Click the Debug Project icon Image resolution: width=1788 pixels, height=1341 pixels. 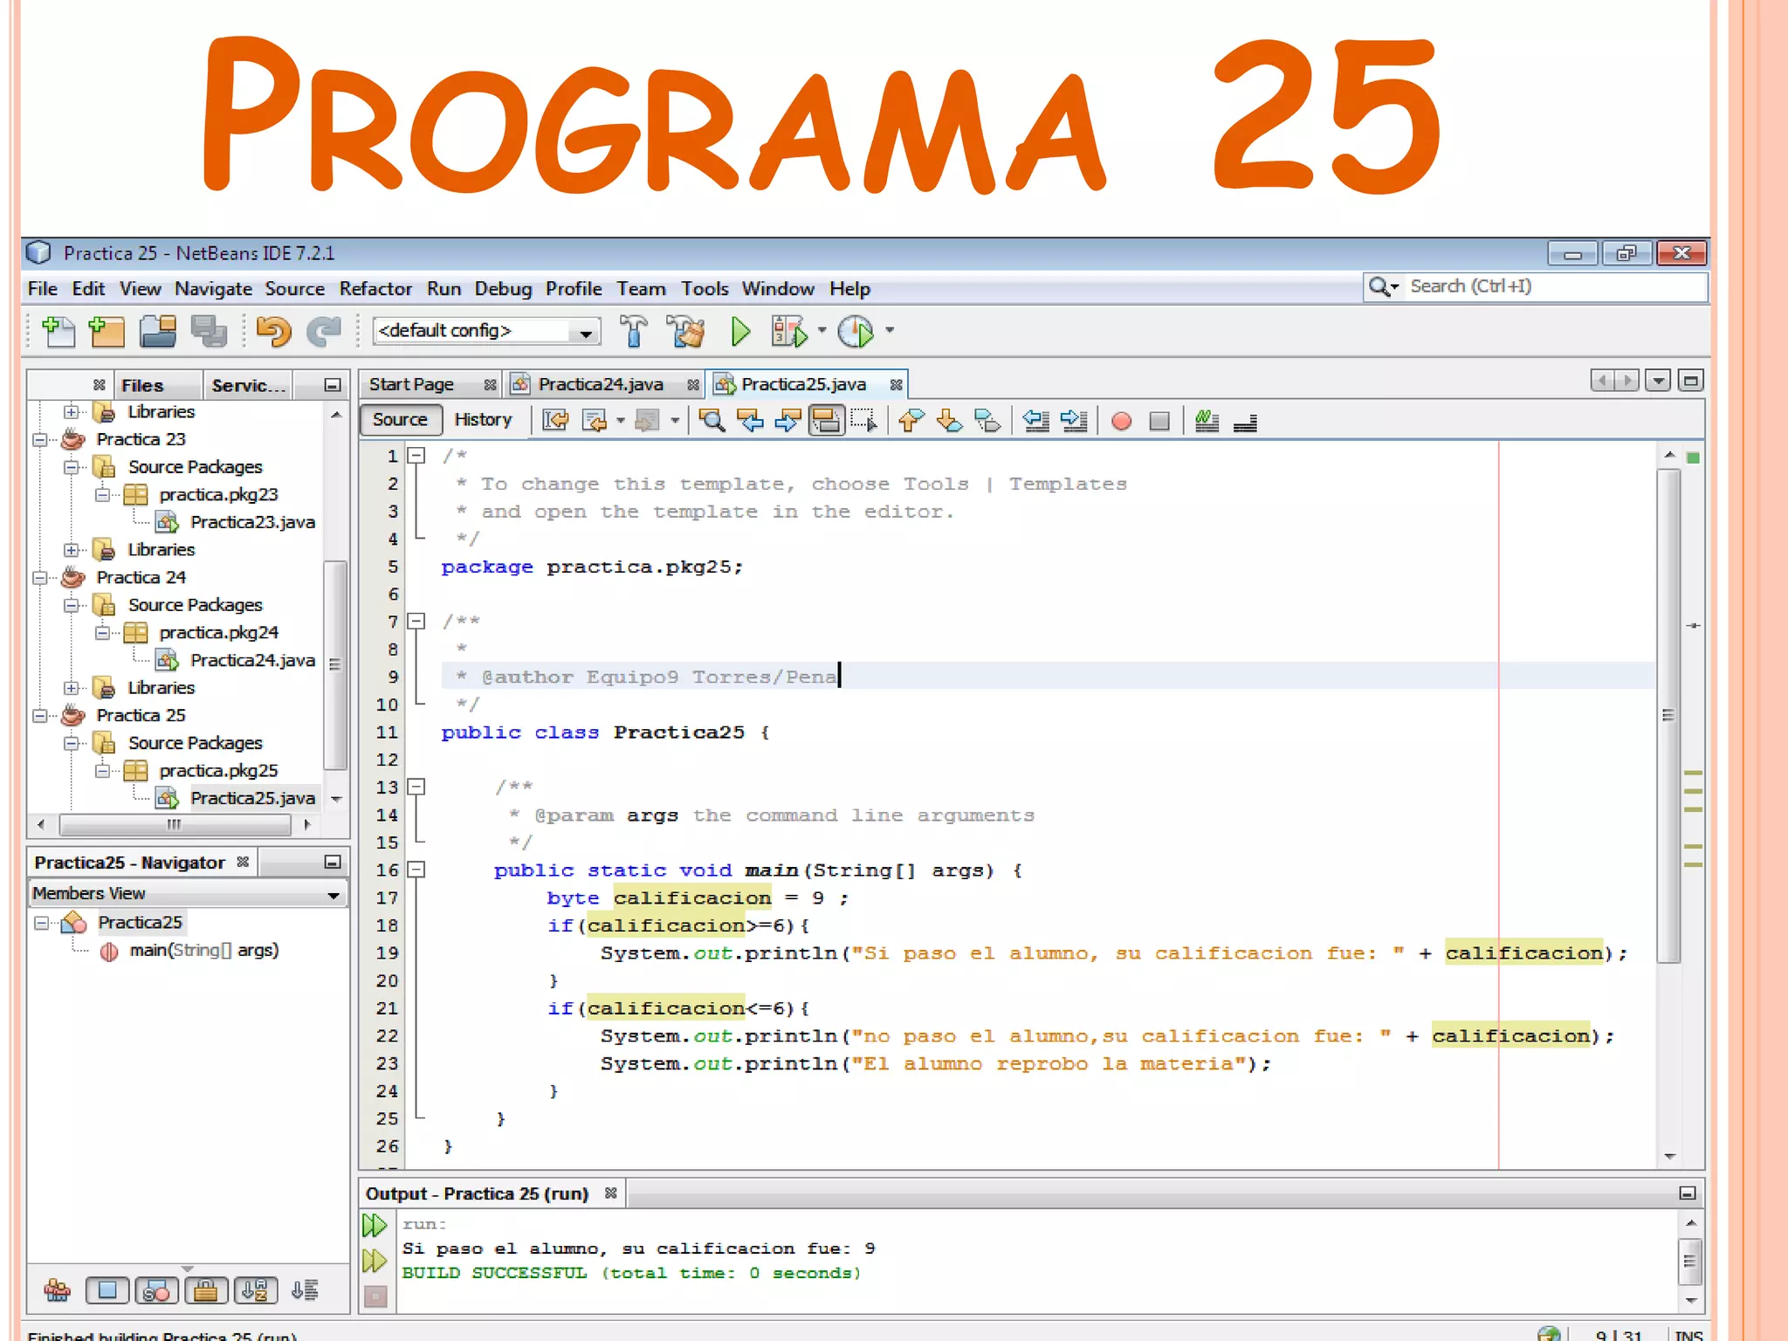(789, 332)
